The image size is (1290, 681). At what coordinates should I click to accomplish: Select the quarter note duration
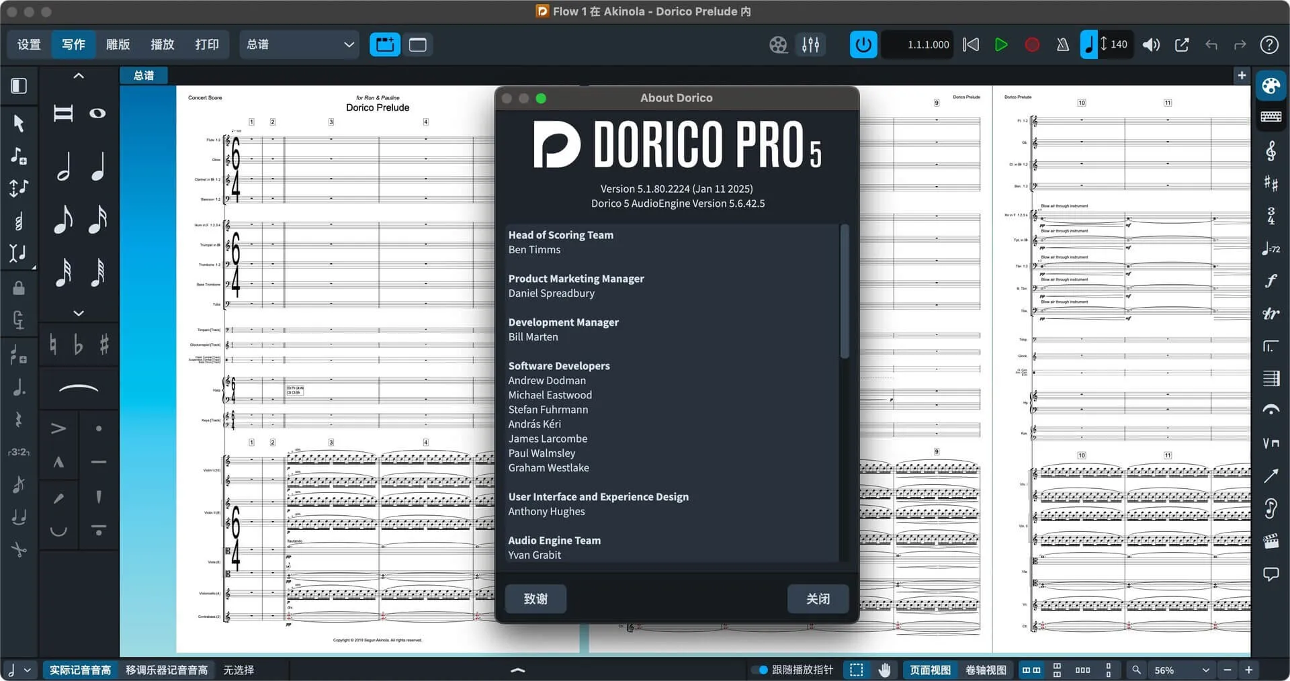click(98, 166)
